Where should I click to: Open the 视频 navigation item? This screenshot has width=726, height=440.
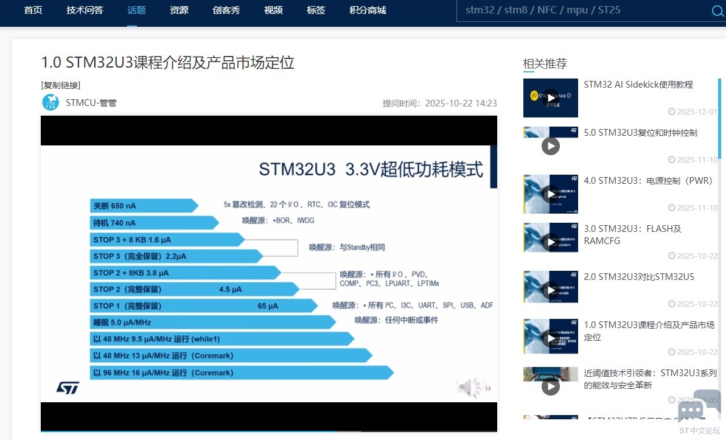274,10
